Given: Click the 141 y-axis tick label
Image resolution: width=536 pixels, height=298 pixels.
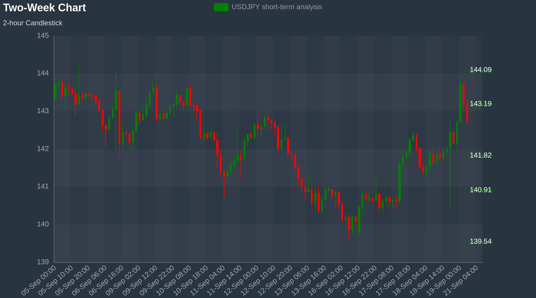Looking at the screenshot, I should pyautogui.click(x=43, y=187).
